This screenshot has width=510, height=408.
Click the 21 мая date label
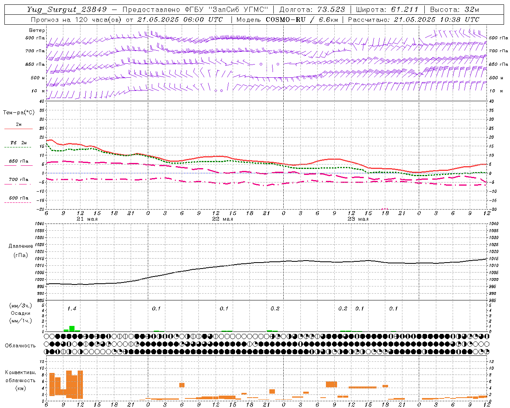click(x=87, y=219)
